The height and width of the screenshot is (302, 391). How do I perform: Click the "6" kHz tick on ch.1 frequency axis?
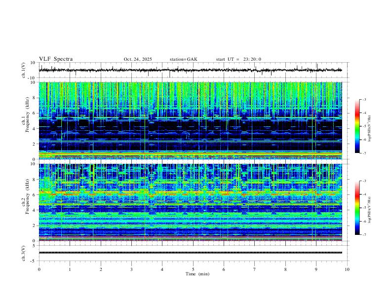coord(34,113)
